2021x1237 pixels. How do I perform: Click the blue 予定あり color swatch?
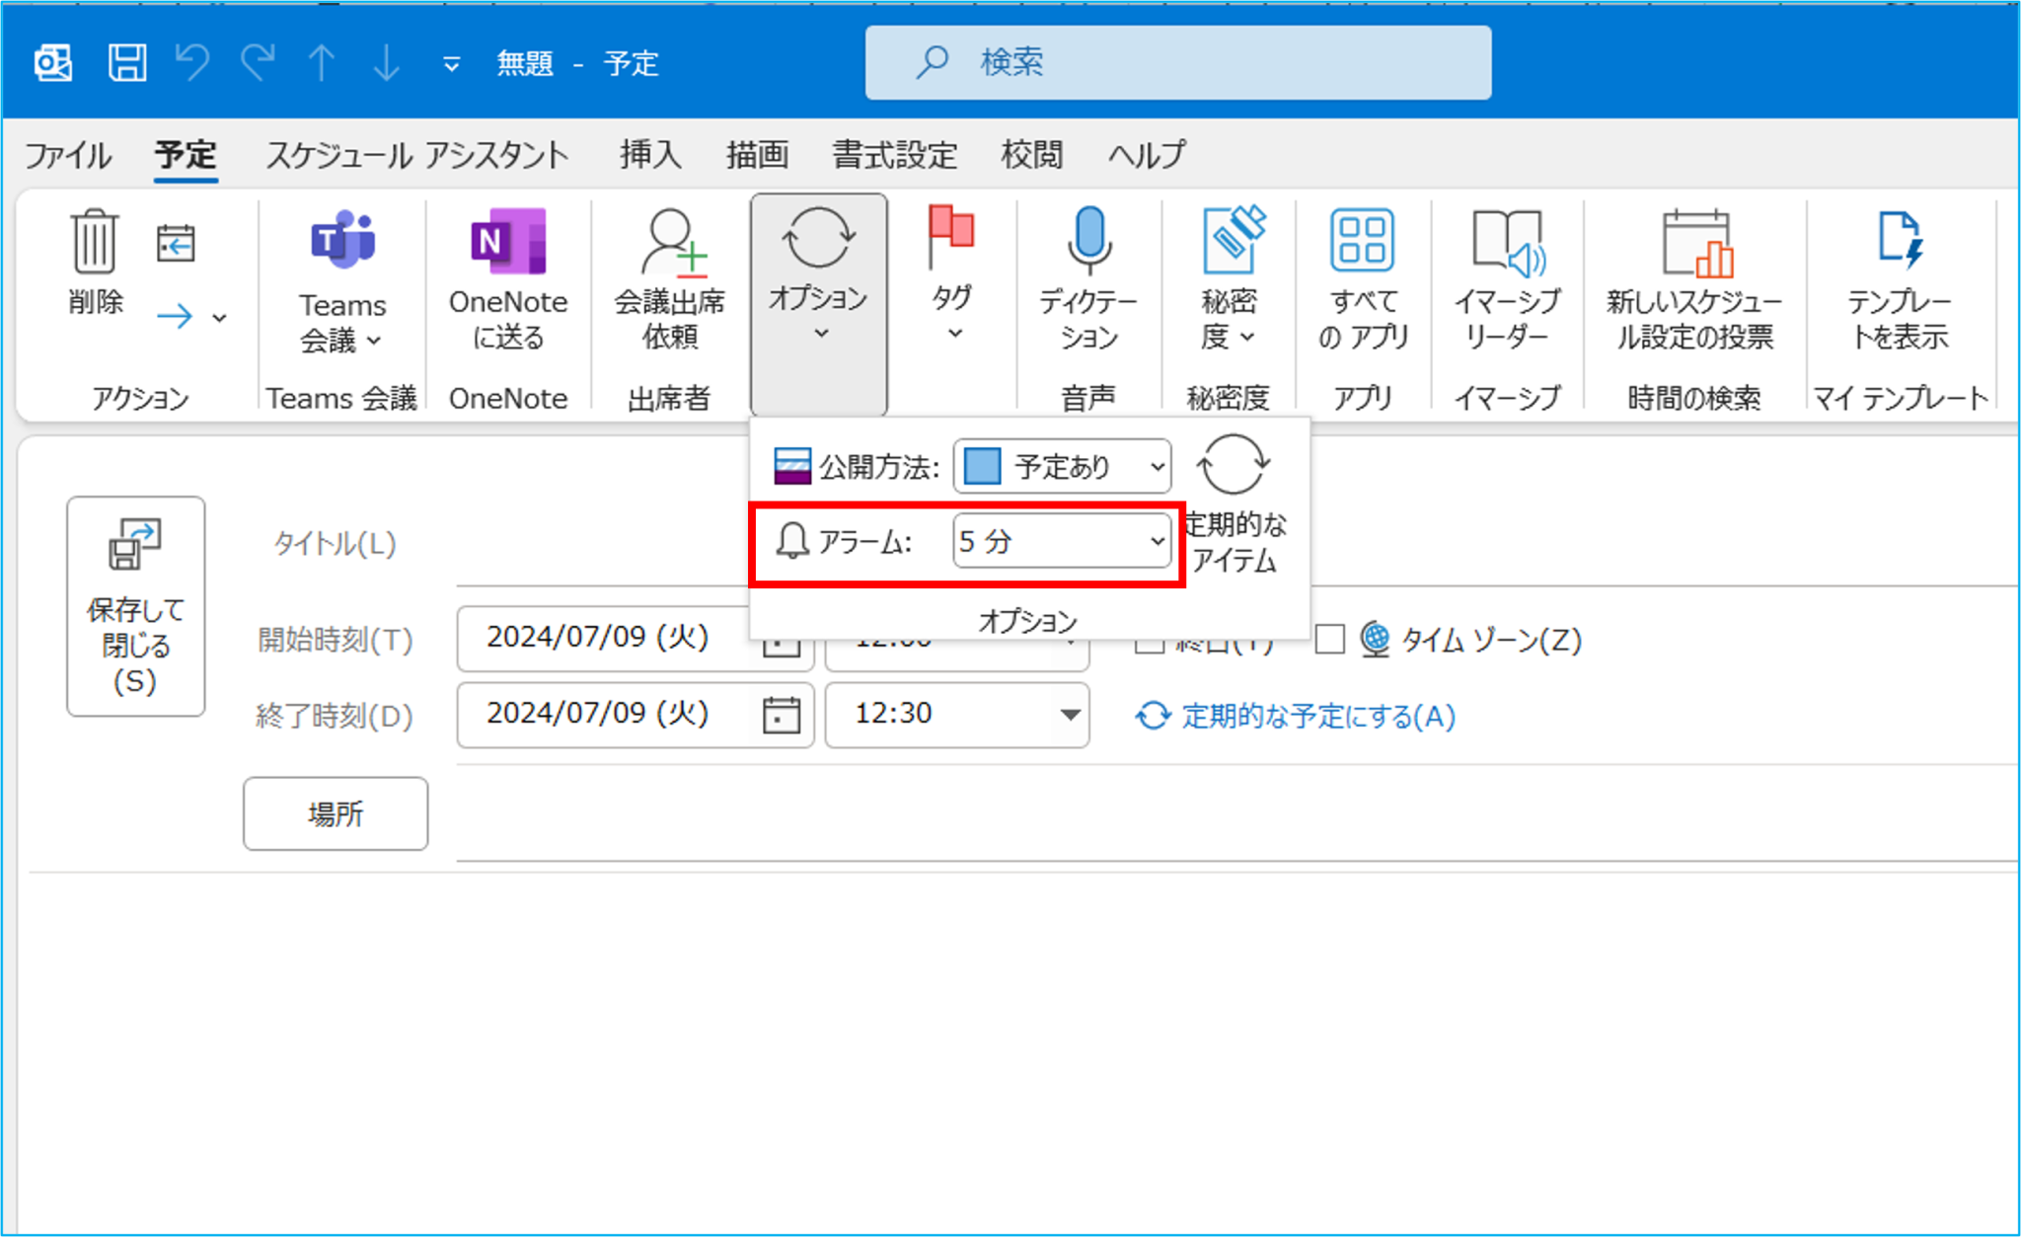(x=983, y=466)
